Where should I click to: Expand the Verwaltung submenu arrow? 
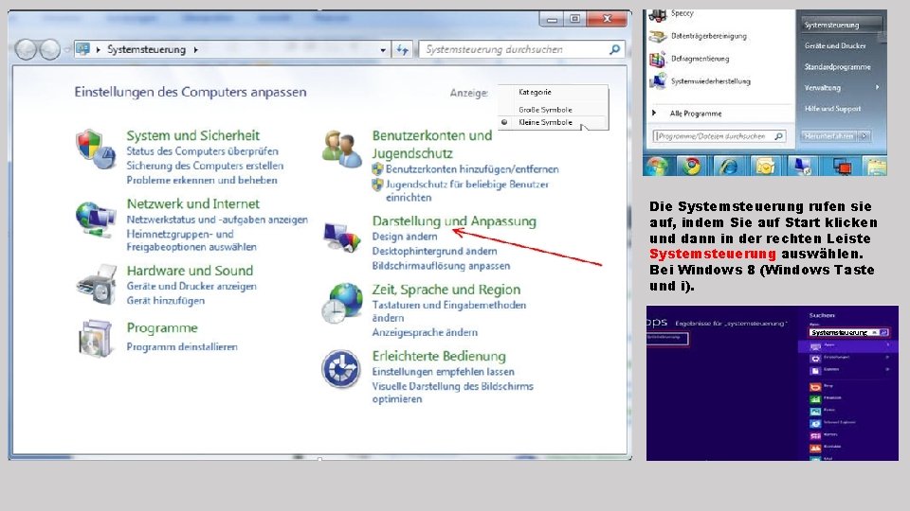877,87
